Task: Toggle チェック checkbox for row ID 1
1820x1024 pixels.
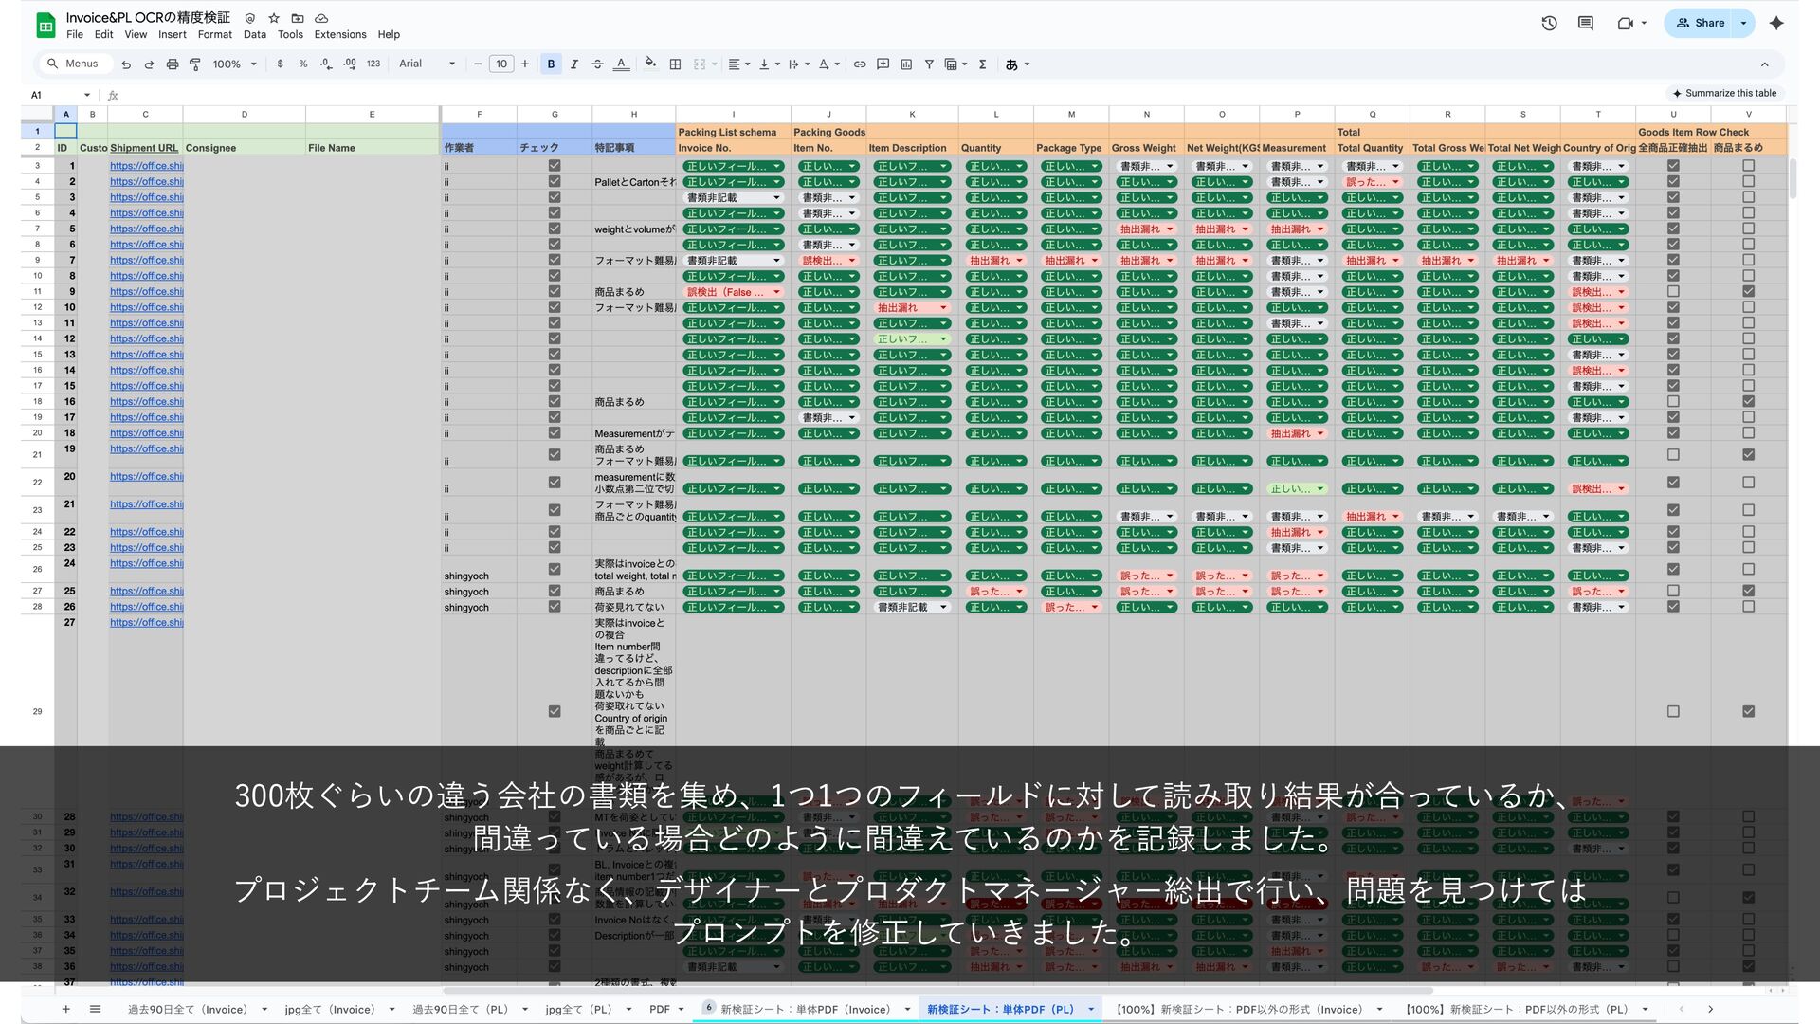Action: [x=555, y=166]
